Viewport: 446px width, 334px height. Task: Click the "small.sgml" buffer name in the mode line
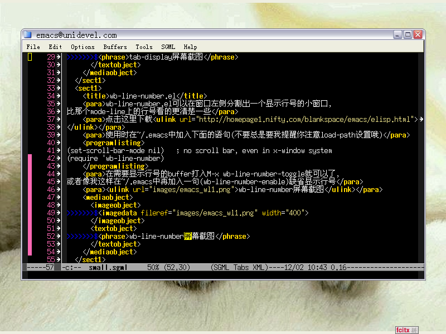pyautogui.click(x=108, y=268)
